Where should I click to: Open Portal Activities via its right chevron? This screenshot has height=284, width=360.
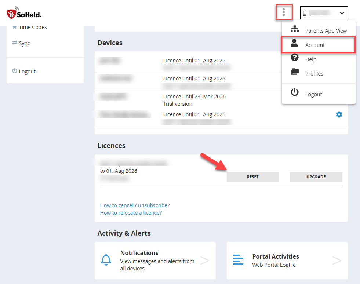[337, 261]
